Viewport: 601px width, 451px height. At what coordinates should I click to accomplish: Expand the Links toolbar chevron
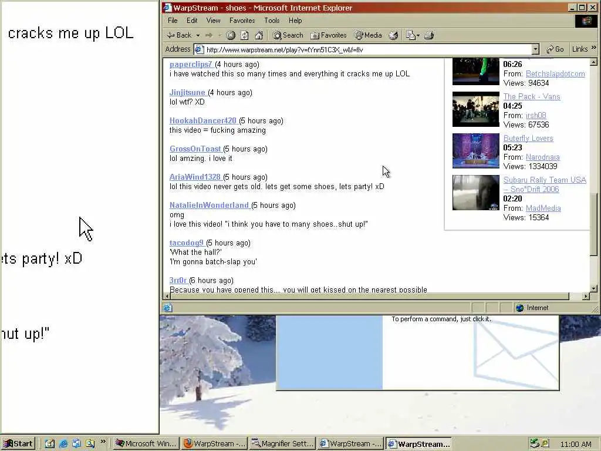click(594, 48)
